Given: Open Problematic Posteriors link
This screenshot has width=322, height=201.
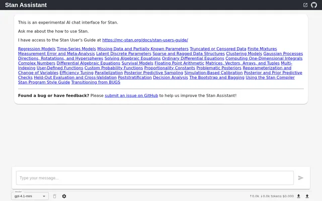Looking at the screenshot, I should coord(219,68).
